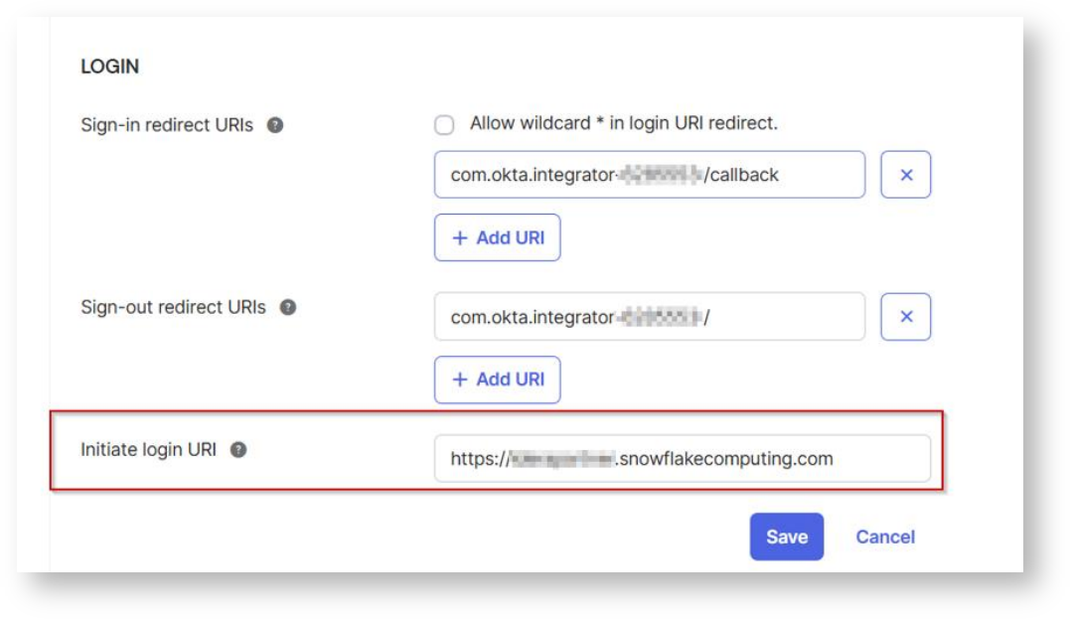Remove the sign-out redirect URI with X
Screen dimensions: 1071x620
pyautogui.click(x=905, y=317)
